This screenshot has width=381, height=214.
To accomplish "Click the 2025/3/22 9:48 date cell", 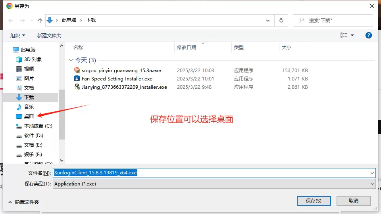I will click(194, 87).
